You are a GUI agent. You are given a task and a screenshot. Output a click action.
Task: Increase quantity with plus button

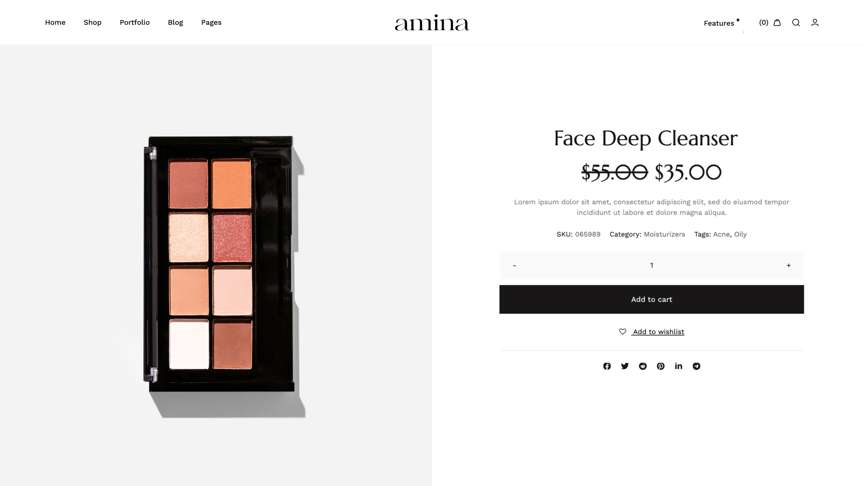788,265
